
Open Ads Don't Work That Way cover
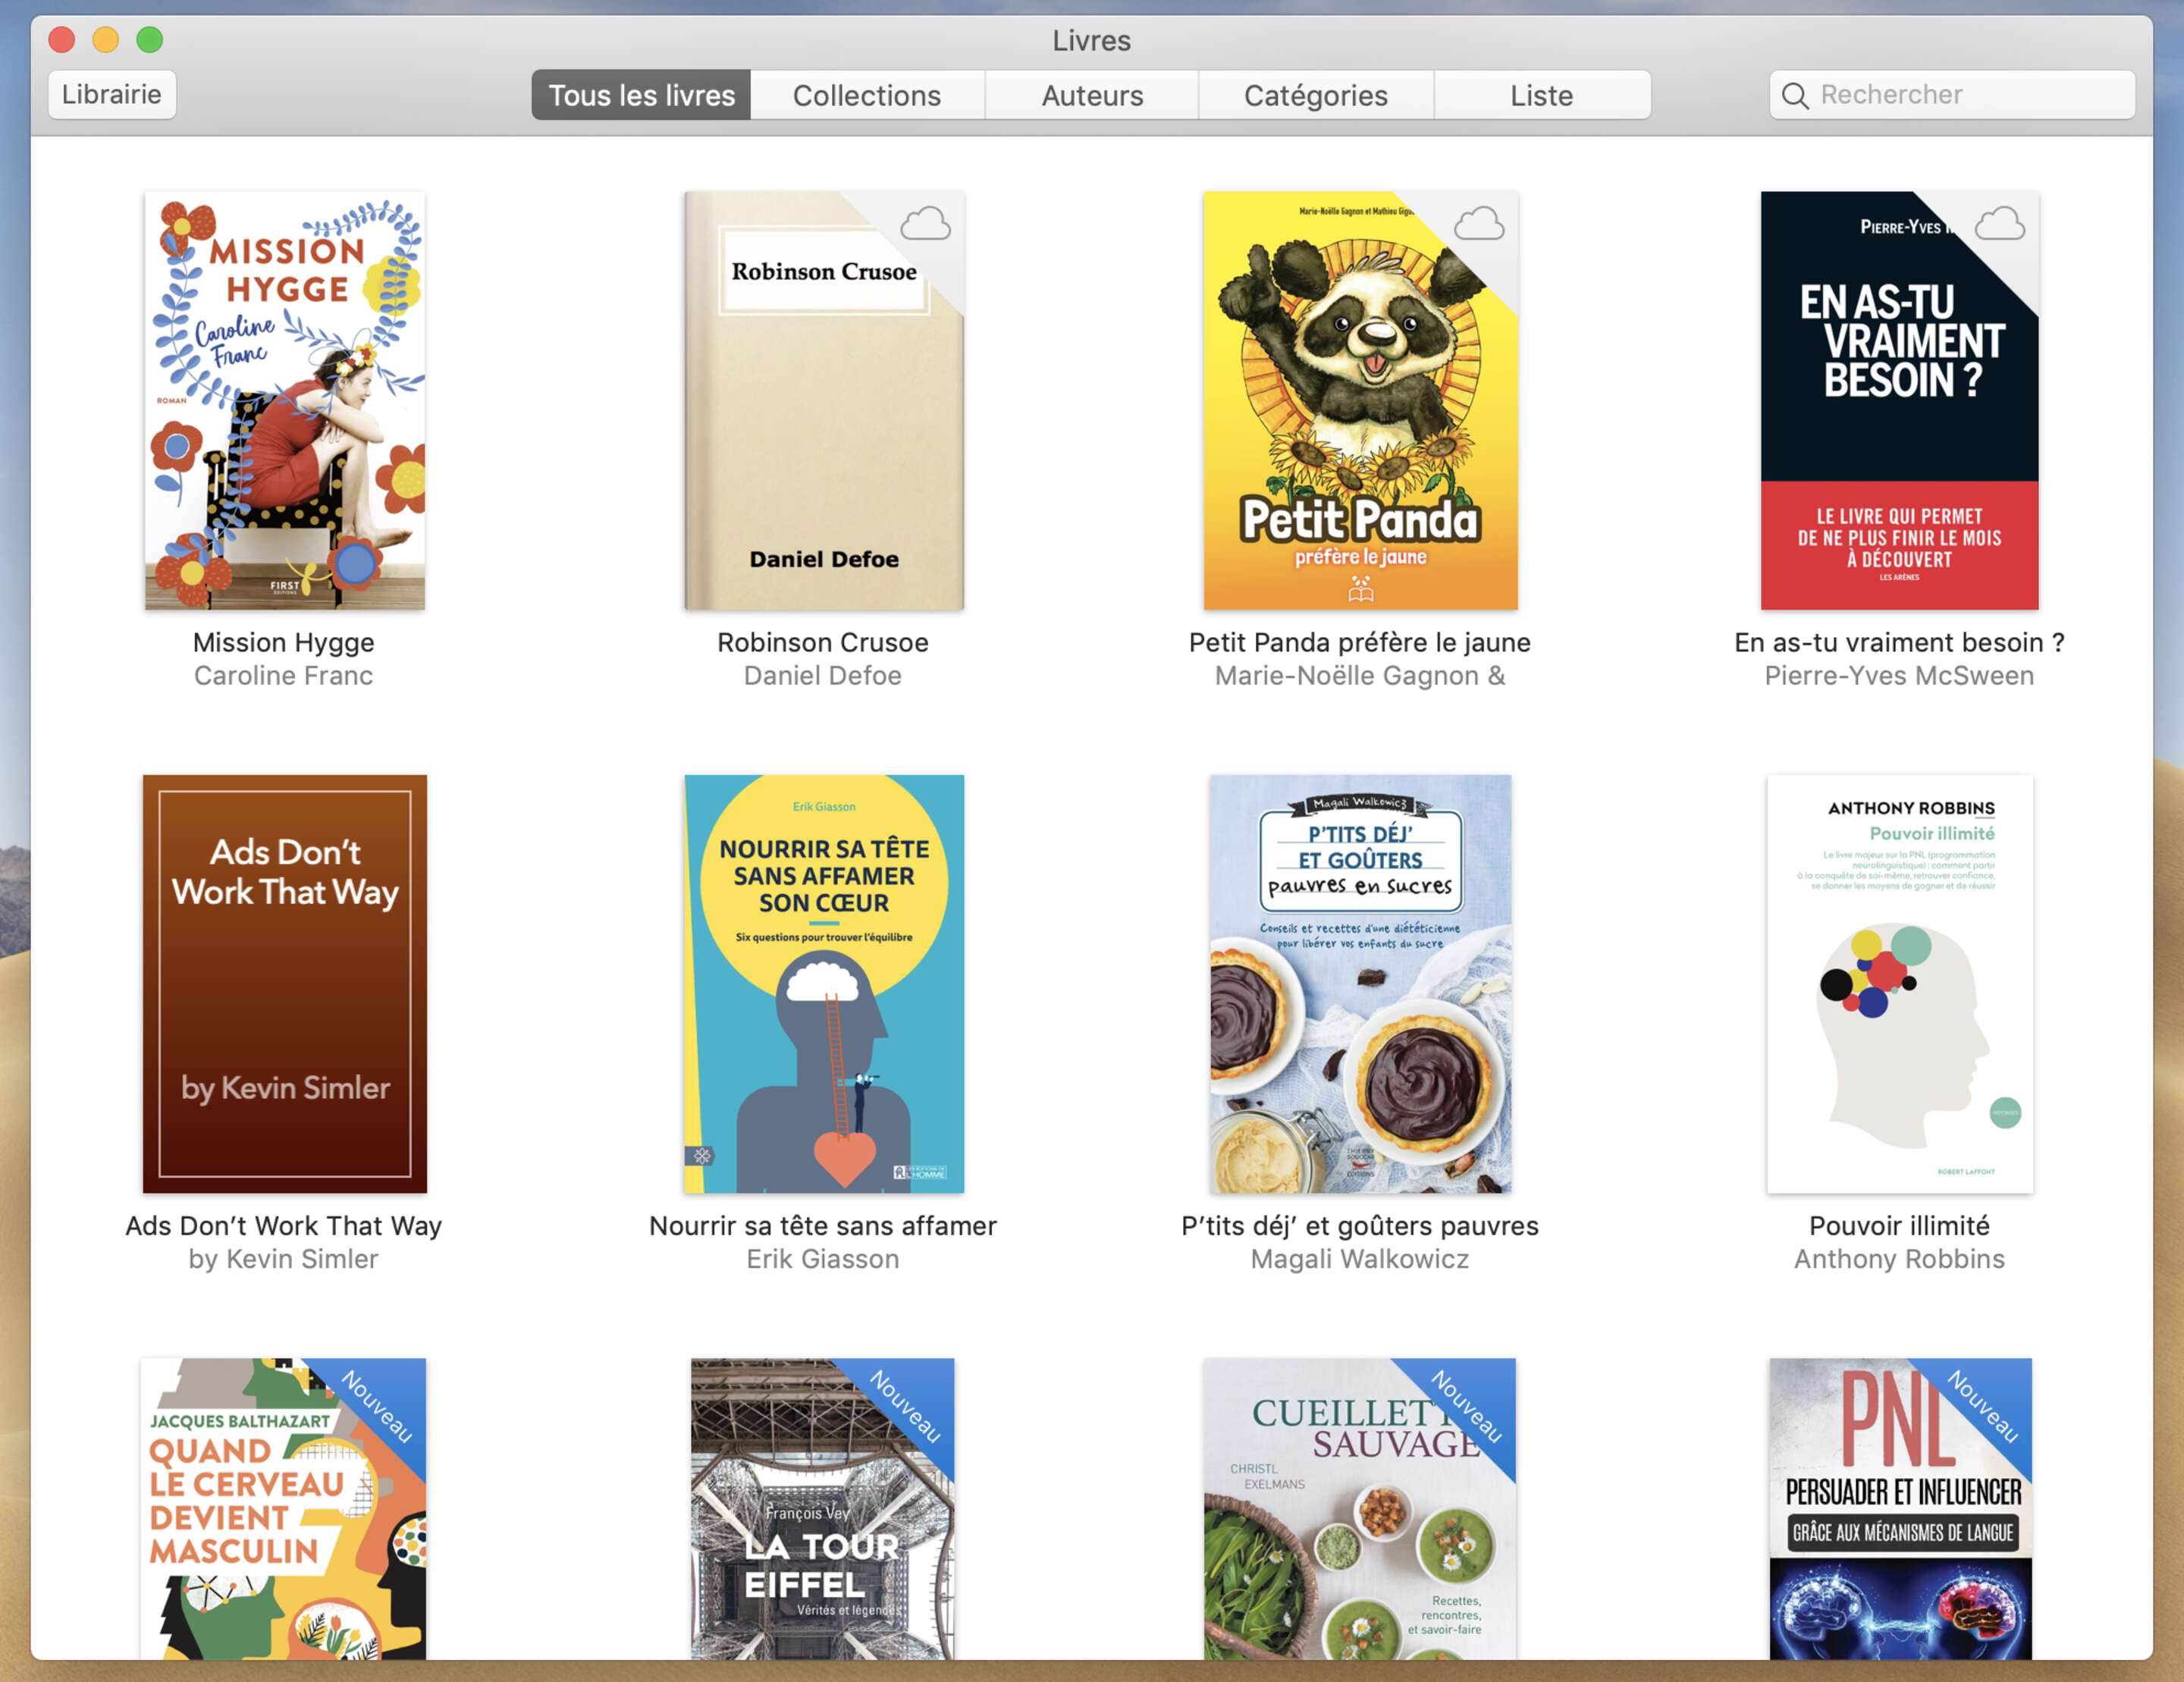click(284, 983)
